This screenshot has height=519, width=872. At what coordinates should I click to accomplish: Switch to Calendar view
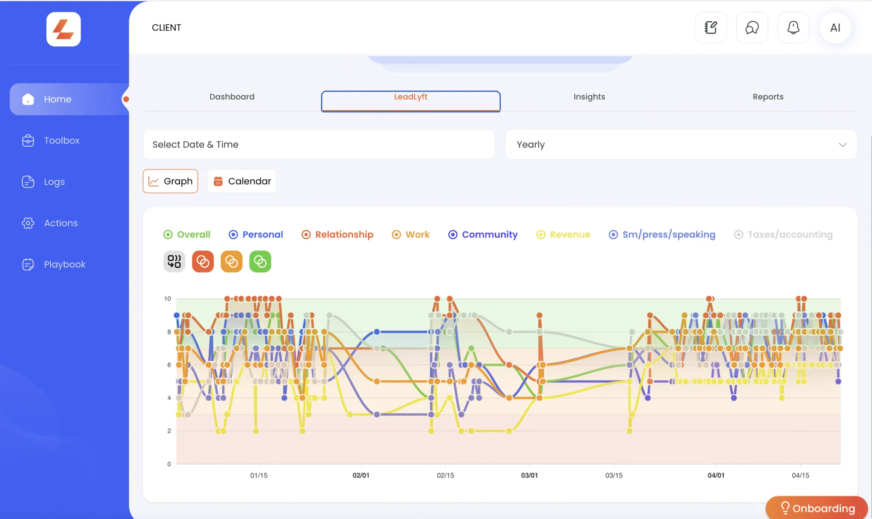[242, 181]
